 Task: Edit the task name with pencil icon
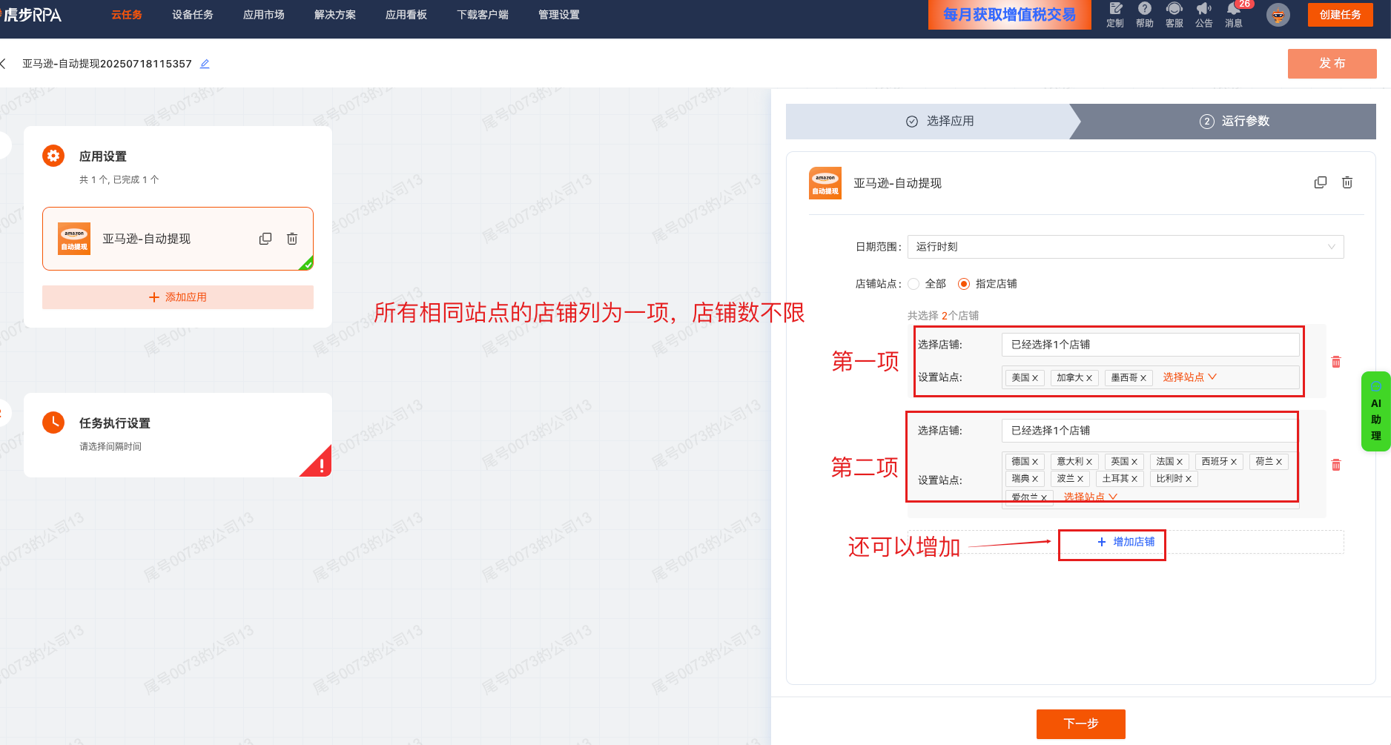pos(205,64)
